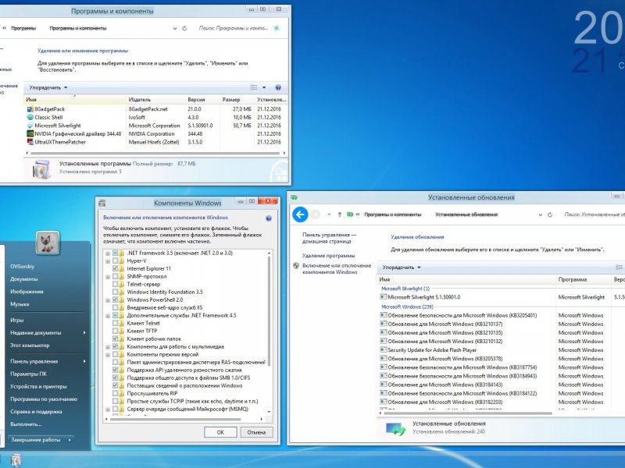Open Панель управления — домашняя страница link

click(329, 238)
